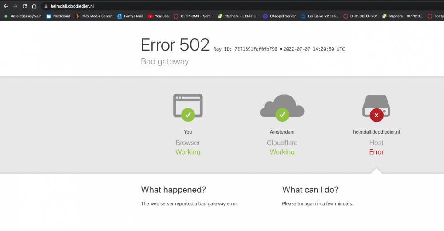
Task: Open the O-I2-DB-O-I201 bookmark
Action: [x=360, y=16]
